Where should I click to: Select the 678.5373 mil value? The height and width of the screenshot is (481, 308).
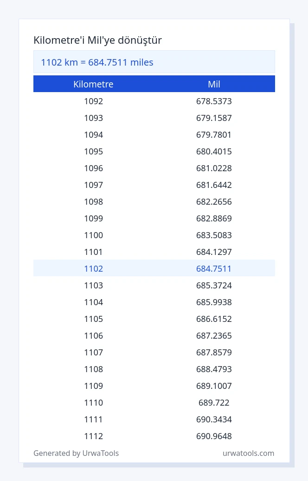[x=214, y=101]
